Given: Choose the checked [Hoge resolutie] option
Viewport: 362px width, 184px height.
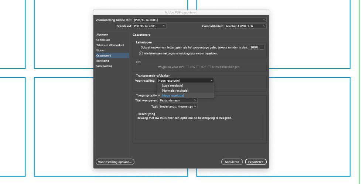Looking at the screenshot, I should (x=185, y=96).
